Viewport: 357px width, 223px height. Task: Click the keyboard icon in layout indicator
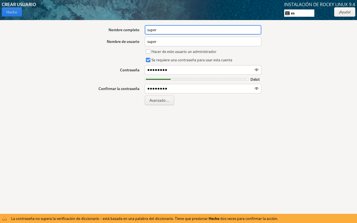click(287, 13)
